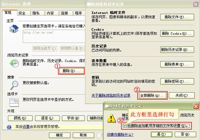Decline with the 否(N) button
Viewport: 200px width, 140px height.
pos(185,134)
